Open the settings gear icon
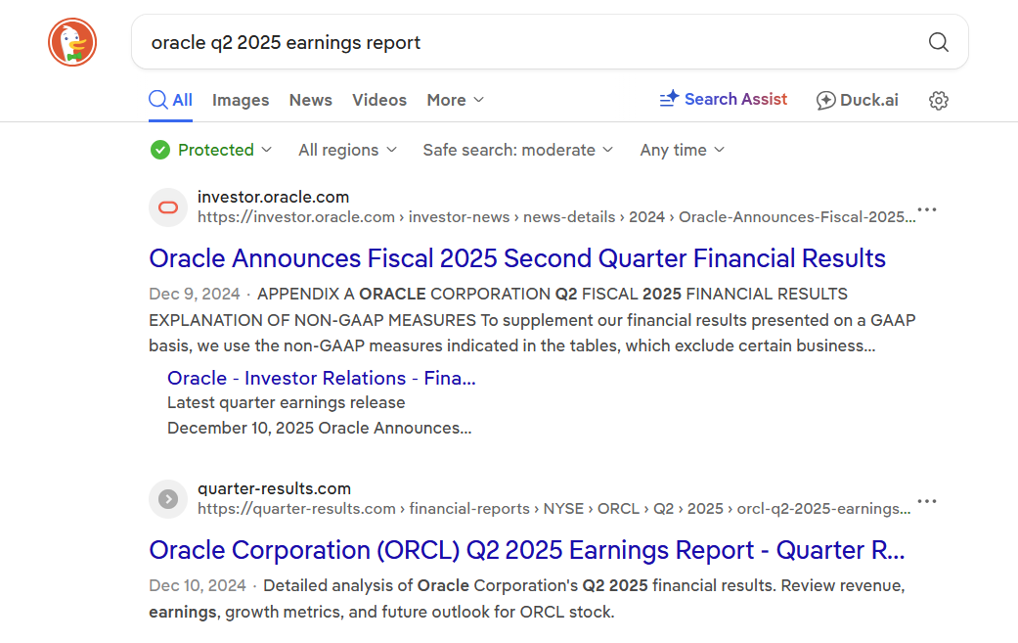Image resolution: width=1018 pixels, height=643 pixels. pyautogui.click(x=938, y=100)
